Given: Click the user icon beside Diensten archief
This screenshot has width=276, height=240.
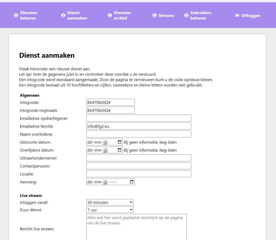Looking at the screenshot, I should pos(110,16).
